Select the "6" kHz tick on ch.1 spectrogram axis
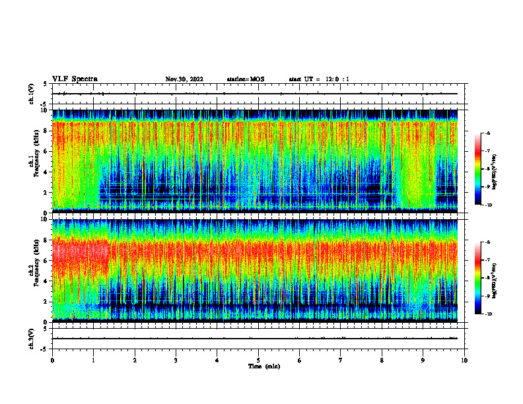 click(46, 152)
